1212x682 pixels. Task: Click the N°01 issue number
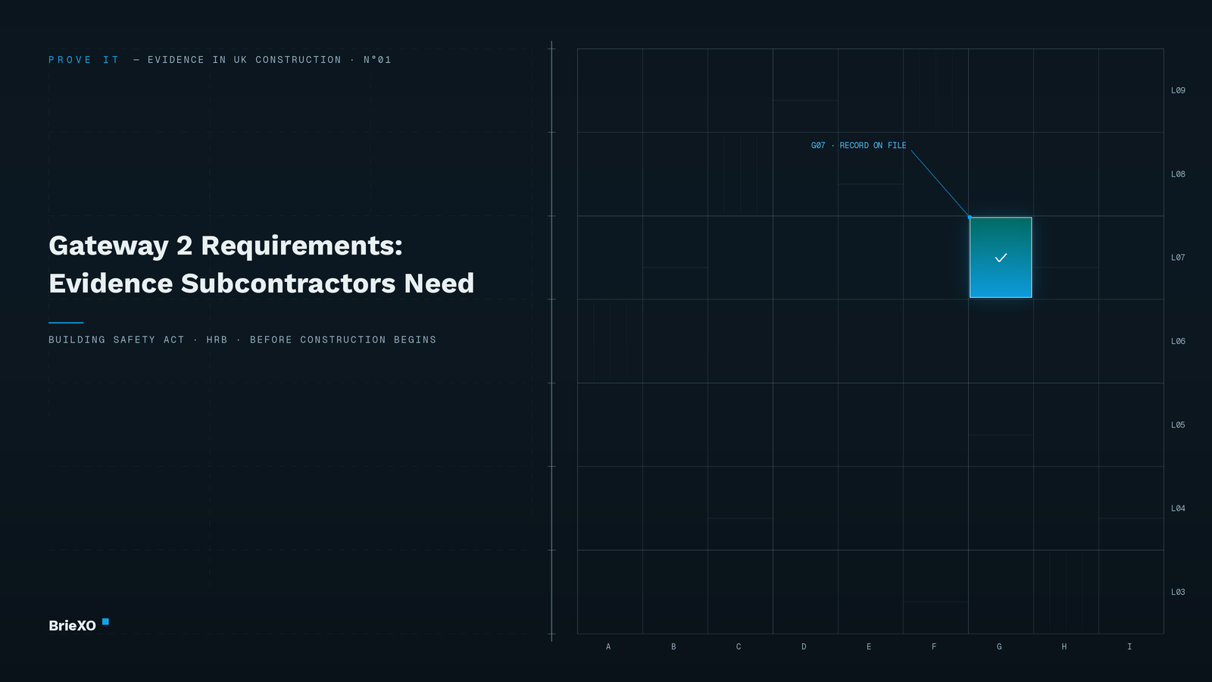click(x=377, y=60)
